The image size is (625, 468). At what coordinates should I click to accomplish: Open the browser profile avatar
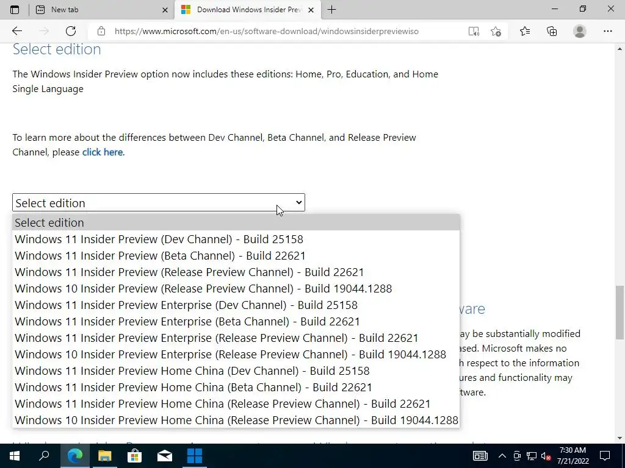580,31
